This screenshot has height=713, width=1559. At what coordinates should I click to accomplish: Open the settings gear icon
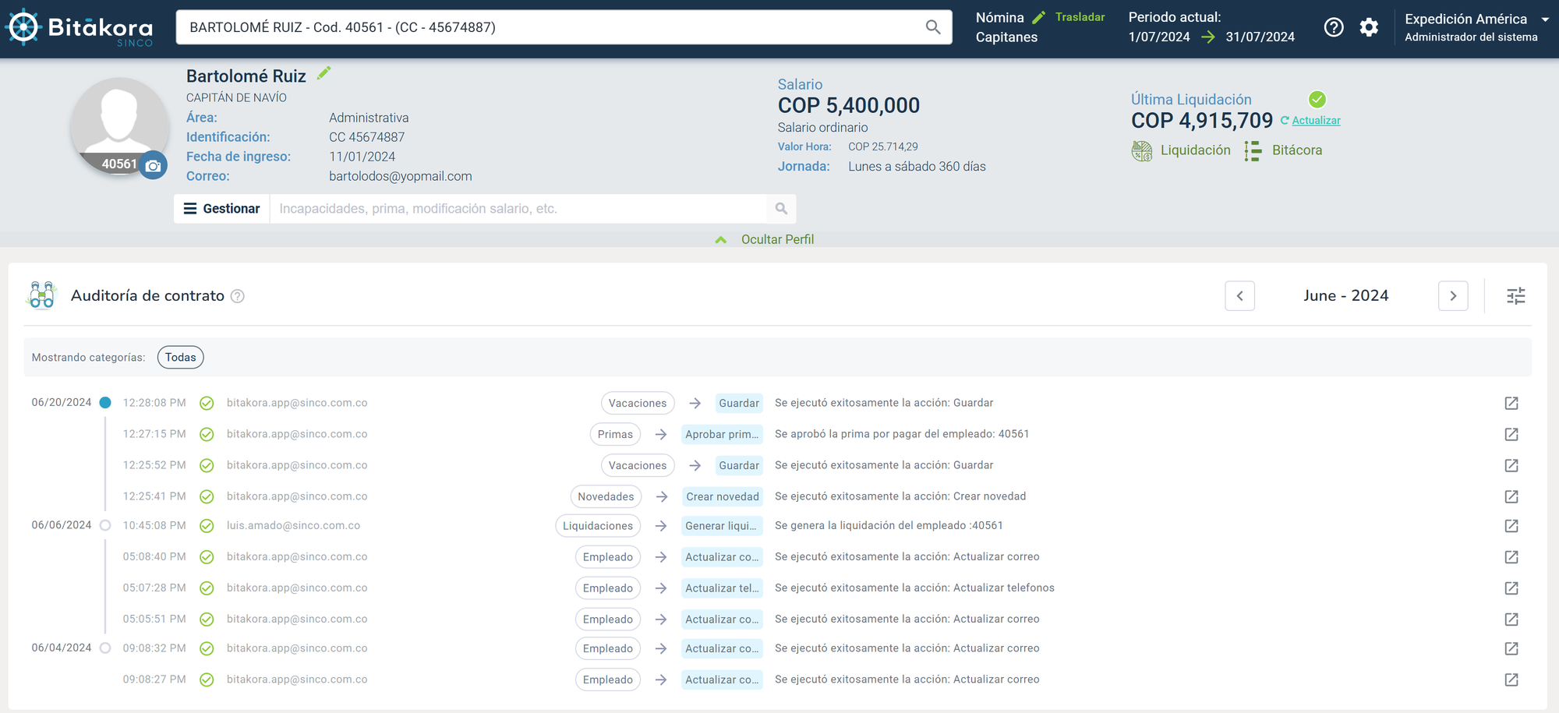pos(1369,27)
